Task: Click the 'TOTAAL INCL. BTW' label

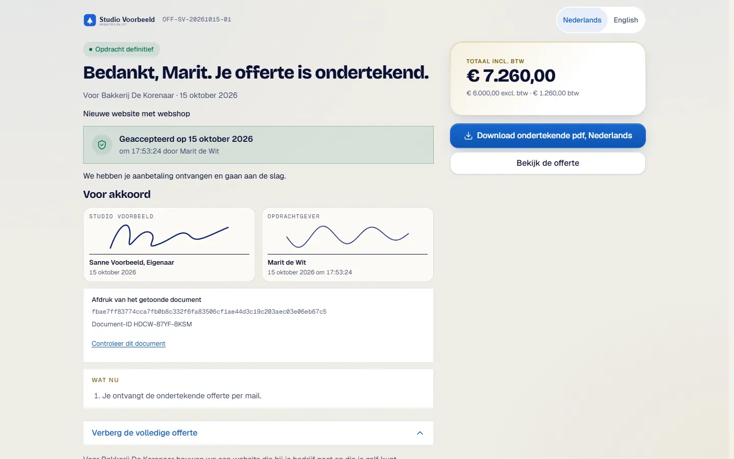Action: pyautogui.click(x=495, y=61)
